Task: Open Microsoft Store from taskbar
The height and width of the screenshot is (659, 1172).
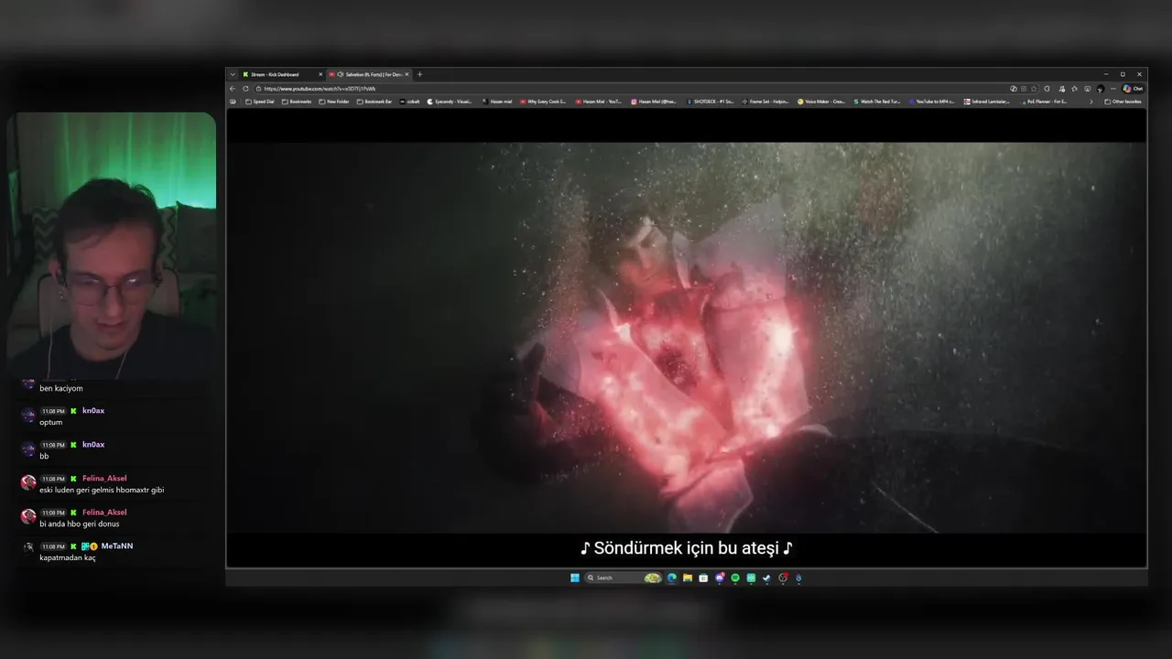Action: click(x=703, y=578)
